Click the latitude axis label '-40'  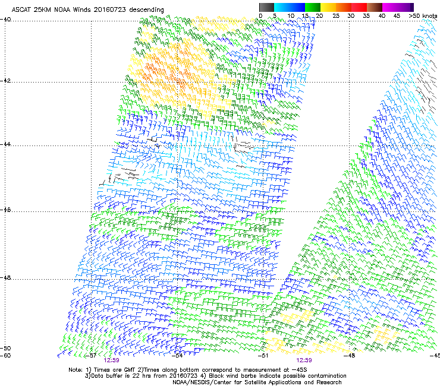coord(5,20)
